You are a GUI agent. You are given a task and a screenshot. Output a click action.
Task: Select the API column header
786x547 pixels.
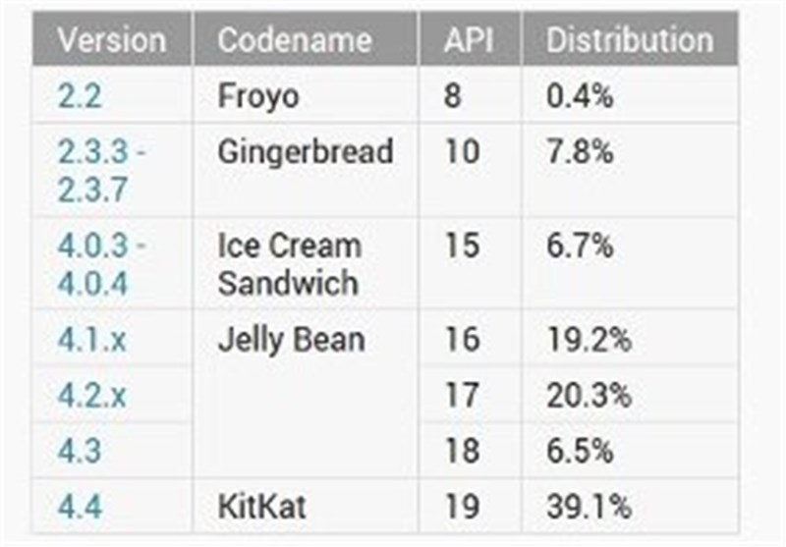(x=469, y=40)
